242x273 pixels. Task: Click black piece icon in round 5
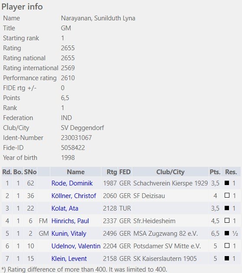coord(227,233)
